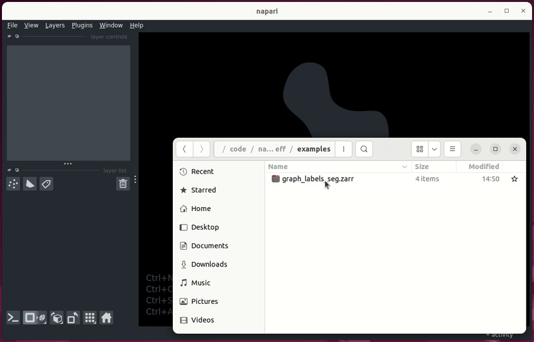Image resolution: width=534 pixels, height=342 pixels.
Task: Open Music folder in sidebar
Action: point(219,283)
